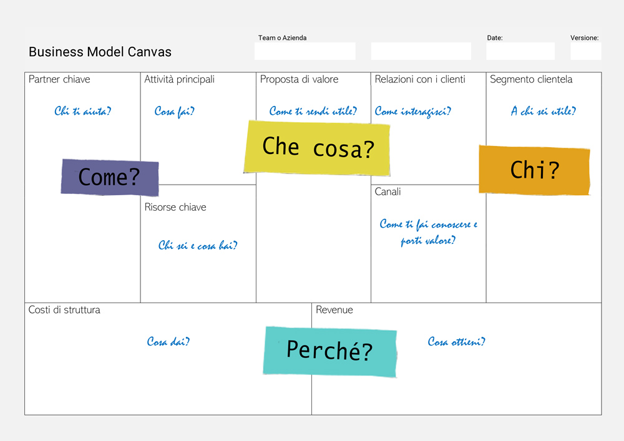Viewport: 624px width, 441px height.
Task: Click the orange 'Chi?' sticky note
Action: tap(535, 170)
